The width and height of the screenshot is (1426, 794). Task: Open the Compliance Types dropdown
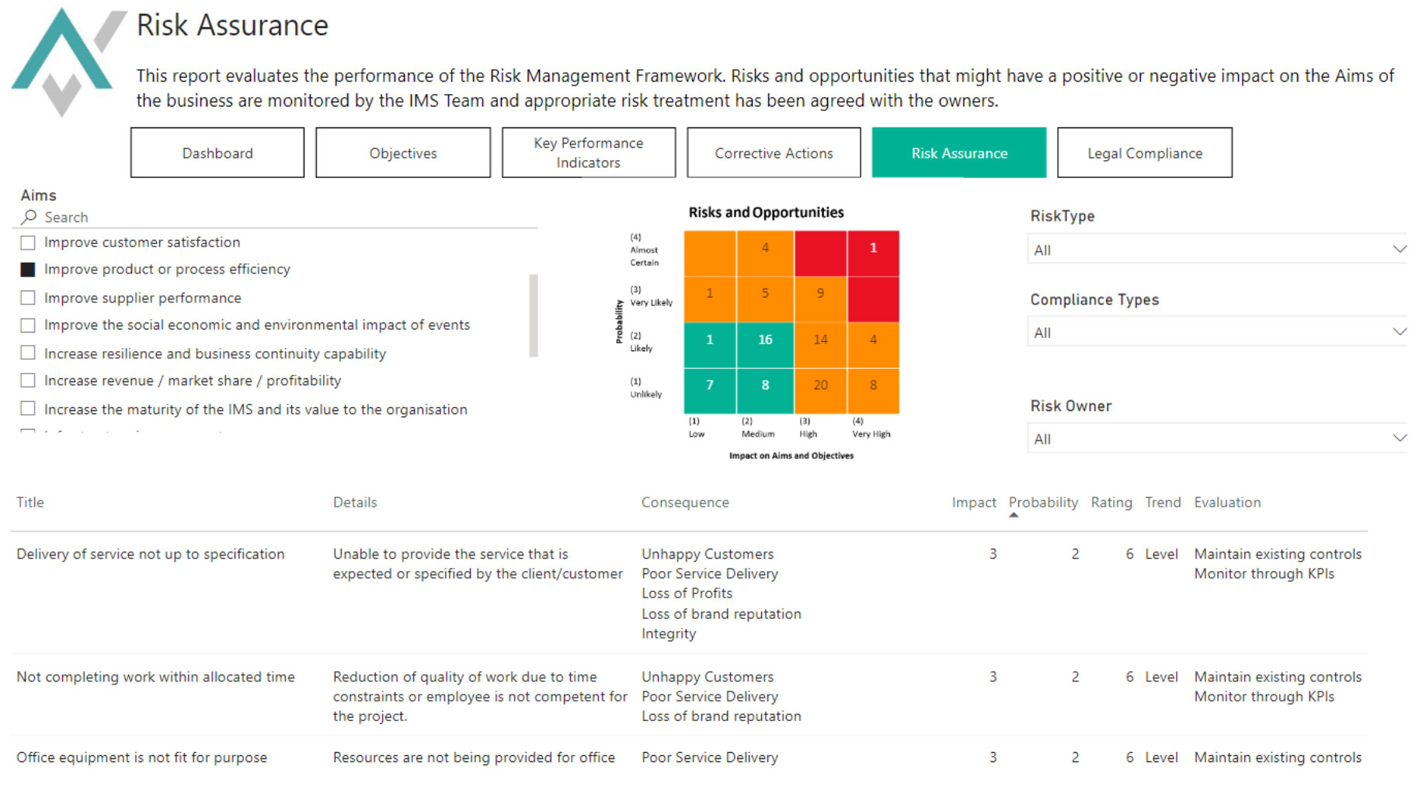click(x=1398, y=332)
